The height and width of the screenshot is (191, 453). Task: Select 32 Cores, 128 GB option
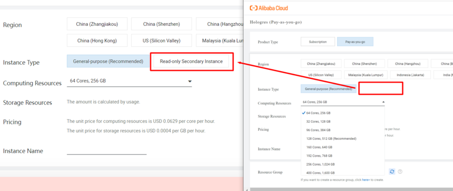tap(342, 121)
